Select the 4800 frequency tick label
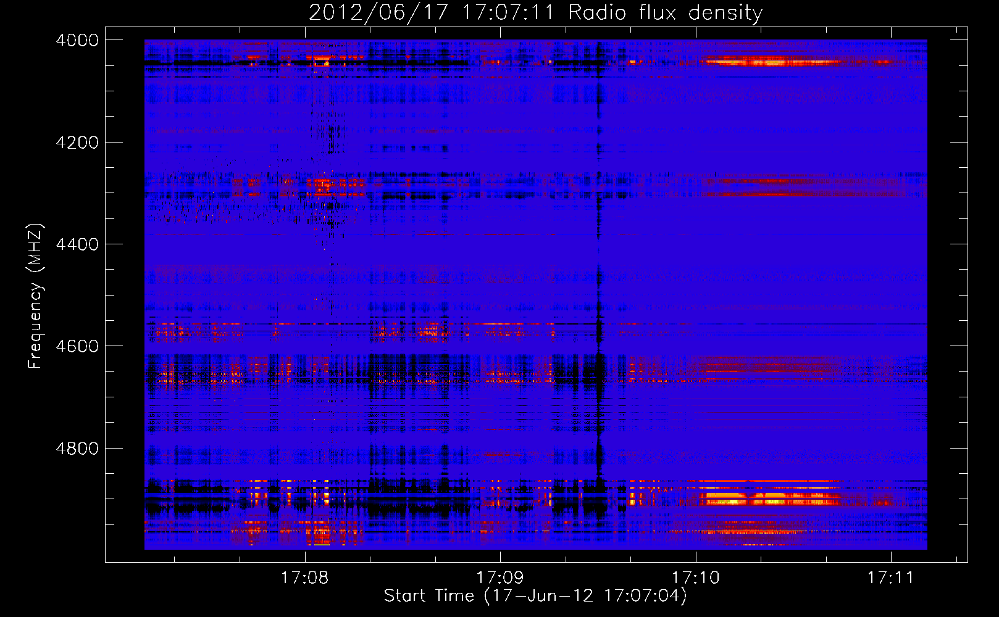 coord(77,449)
